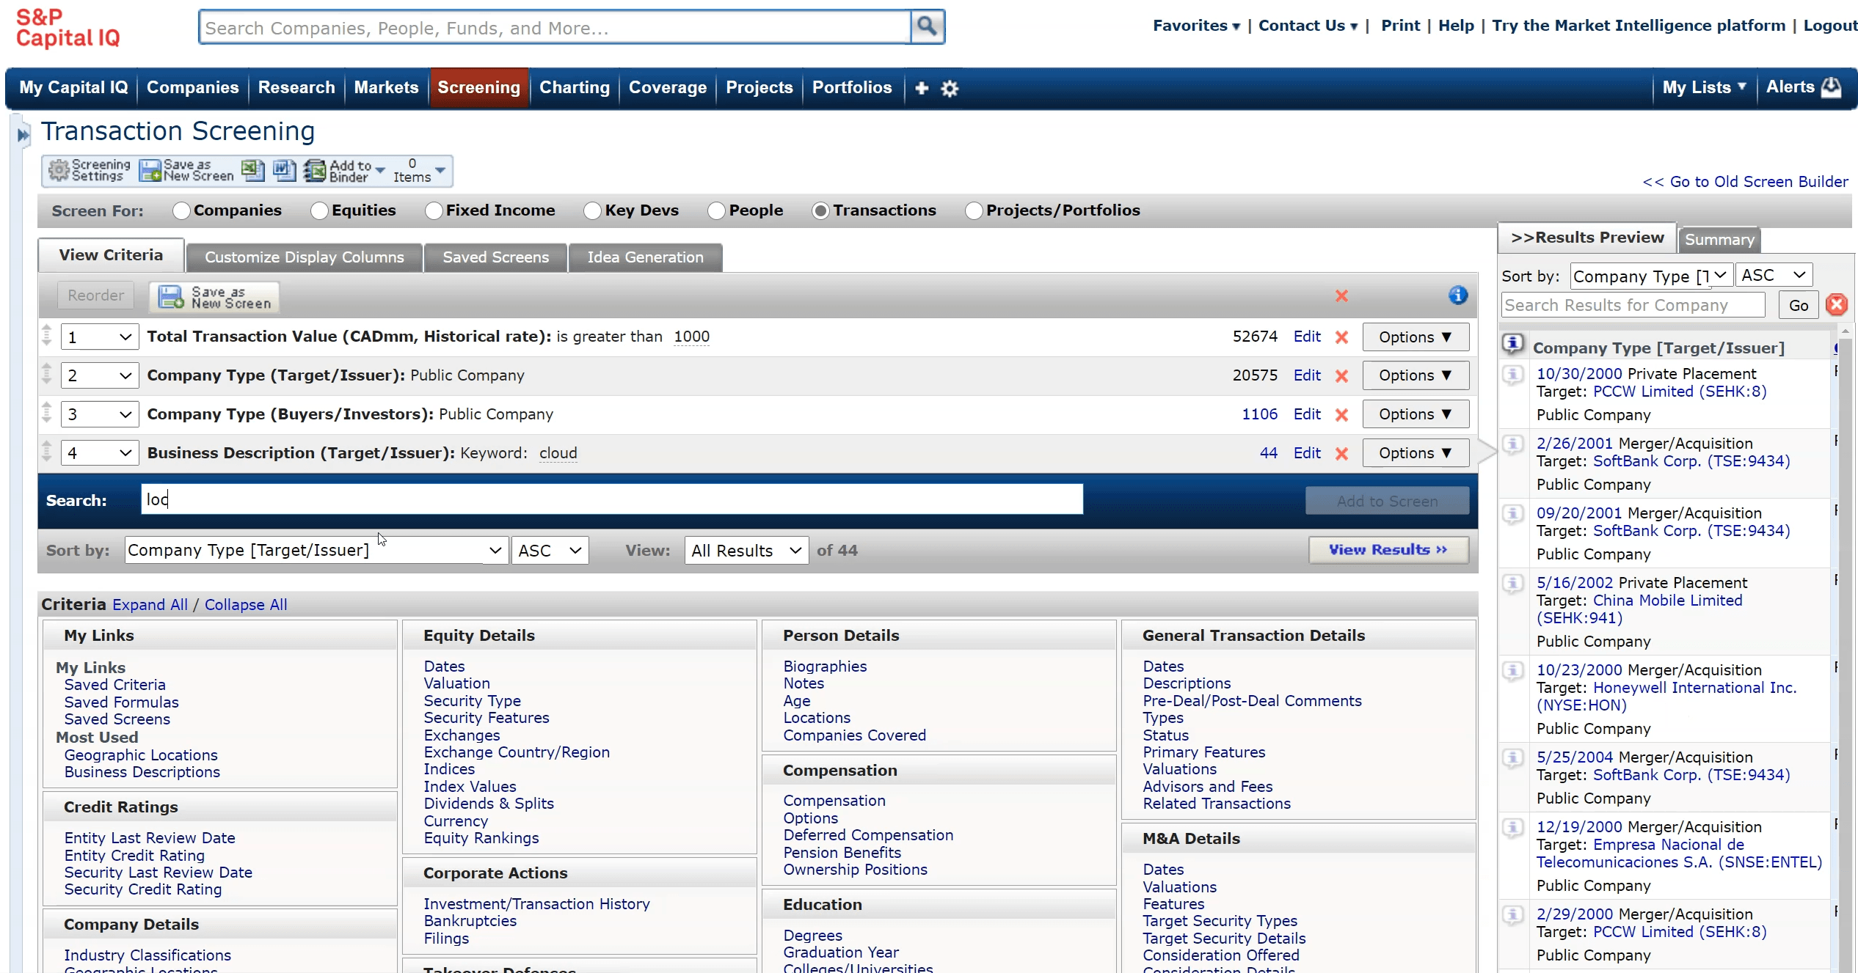Select the Companies radio button
This screenshot has height=973, width=1858.
click(181, 211)
